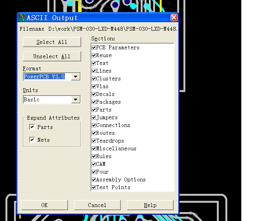272x221 pixels.
Task: Click the Select All button
Action: (x=52, y=42)
